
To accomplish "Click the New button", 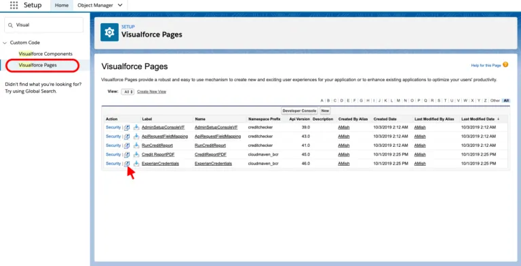I will click(x=325, y=111).
